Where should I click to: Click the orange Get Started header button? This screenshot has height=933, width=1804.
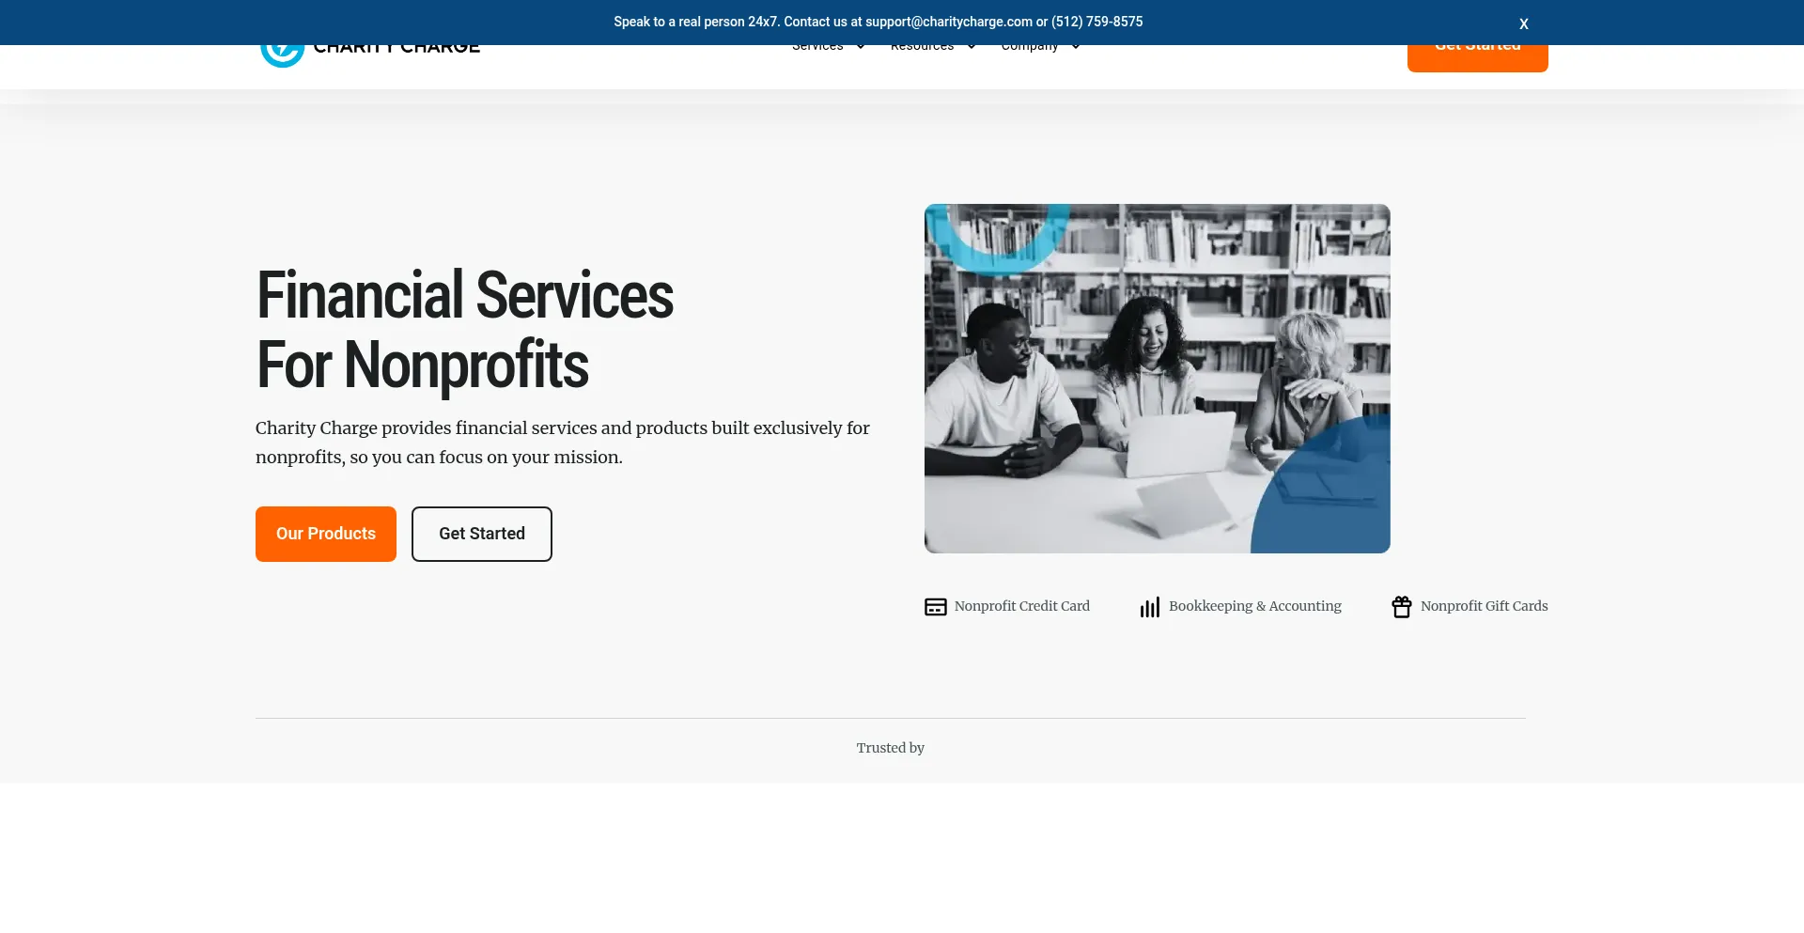tap(1477, 56)
